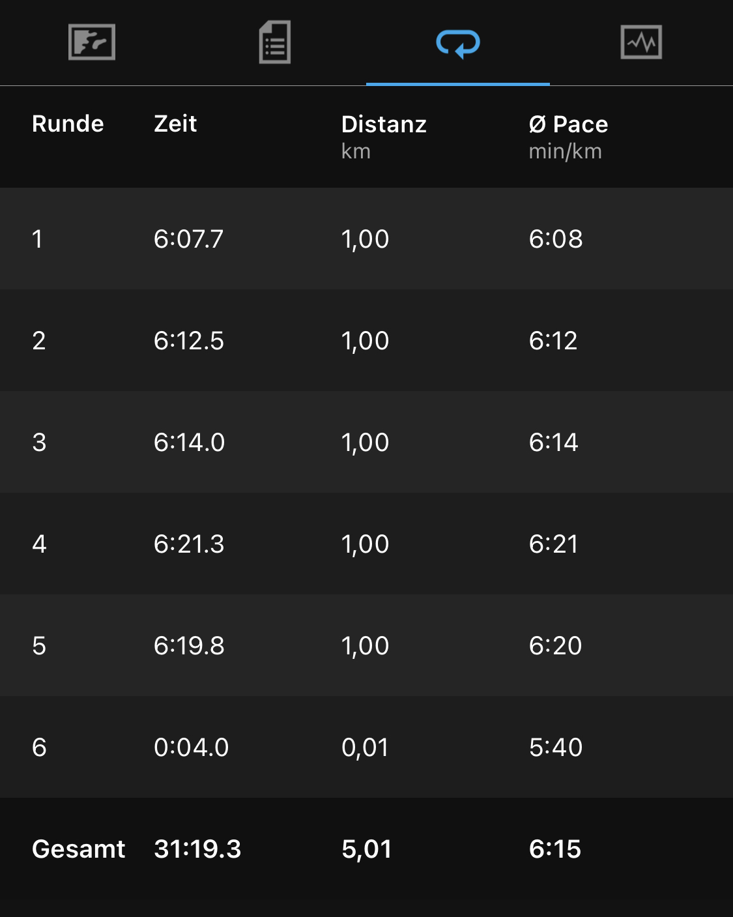This screenshot has height=917, width=733.
Task: Tap lap 6 distance 0,01
Action: 365,748
